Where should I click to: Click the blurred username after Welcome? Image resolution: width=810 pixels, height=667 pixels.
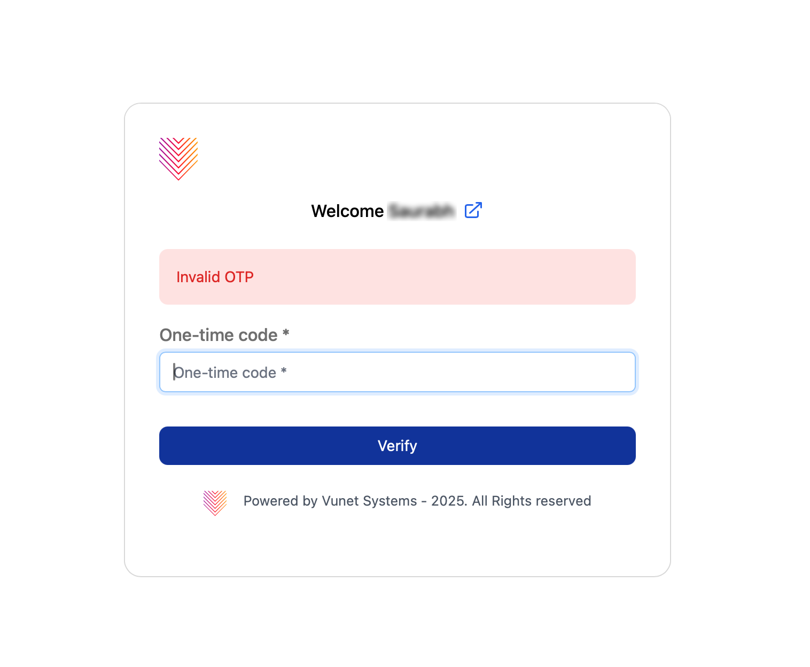tap(421, 211)
